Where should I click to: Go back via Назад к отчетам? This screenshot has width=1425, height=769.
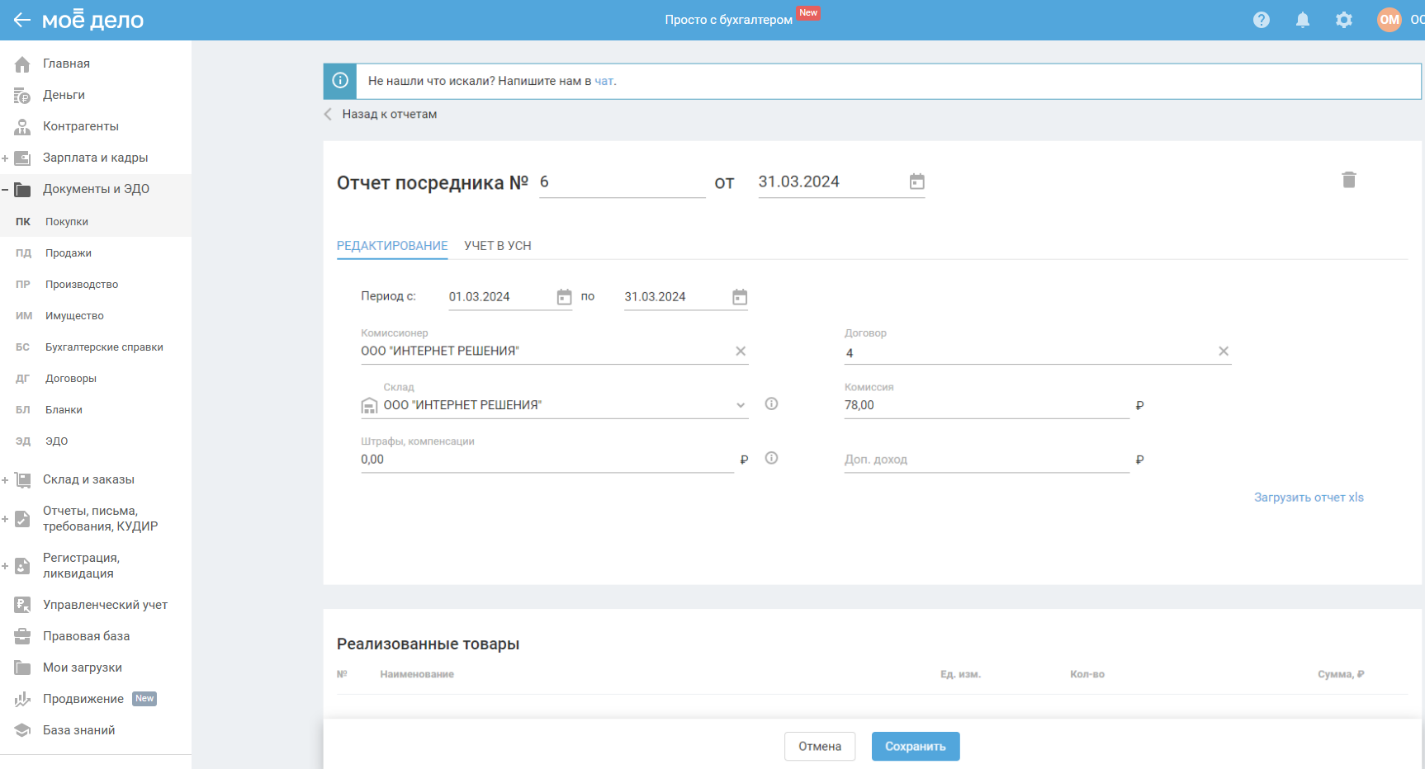coord(381,114)
